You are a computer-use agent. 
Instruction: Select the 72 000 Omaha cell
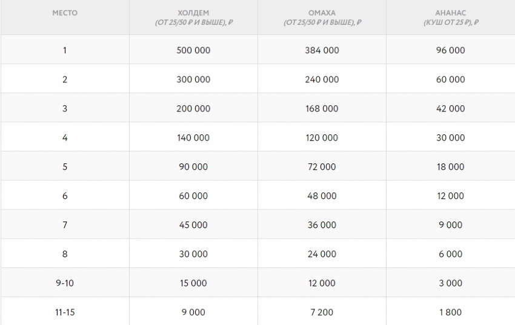pos(322,166)
